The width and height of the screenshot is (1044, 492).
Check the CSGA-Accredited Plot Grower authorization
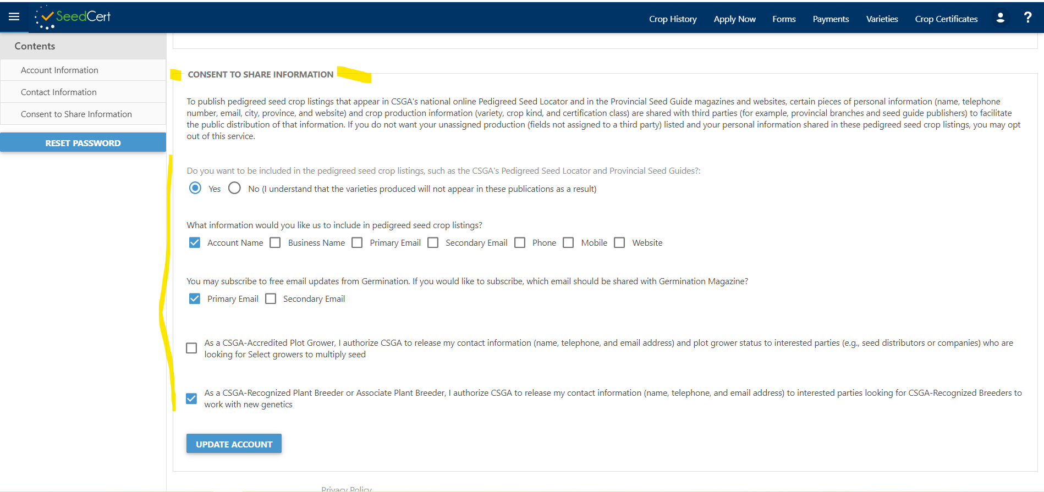tap(191, 348)
